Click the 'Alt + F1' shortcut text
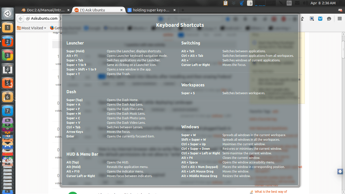345x194 pixels. tap(72, 56)
